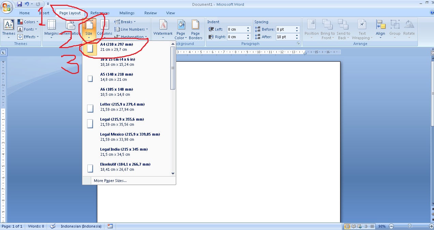Screen dimensions: 434x230
Task: Open the Margins gallery
Action: tap(52, 29)
